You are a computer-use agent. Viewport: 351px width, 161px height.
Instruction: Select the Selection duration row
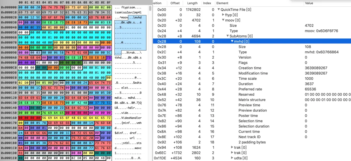coord(252,126)
